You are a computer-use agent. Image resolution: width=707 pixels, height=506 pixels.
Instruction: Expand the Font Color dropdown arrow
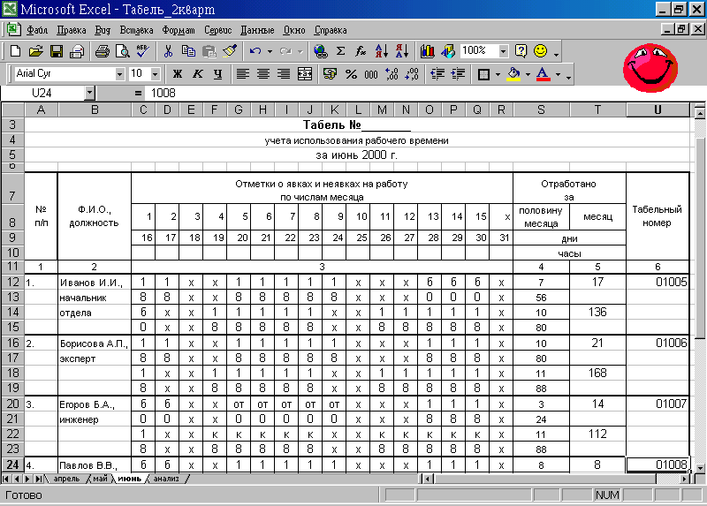click(x=558, y=74)
